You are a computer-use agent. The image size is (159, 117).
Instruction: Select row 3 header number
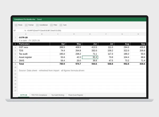pyautogui.click(x=15, y=44)
